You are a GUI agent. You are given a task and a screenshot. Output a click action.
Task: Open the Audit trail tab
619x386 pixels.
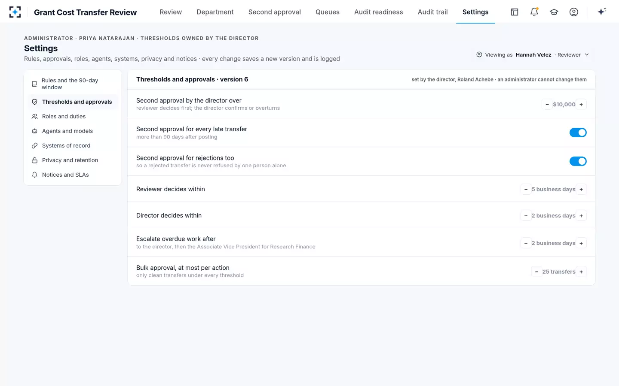433,12
